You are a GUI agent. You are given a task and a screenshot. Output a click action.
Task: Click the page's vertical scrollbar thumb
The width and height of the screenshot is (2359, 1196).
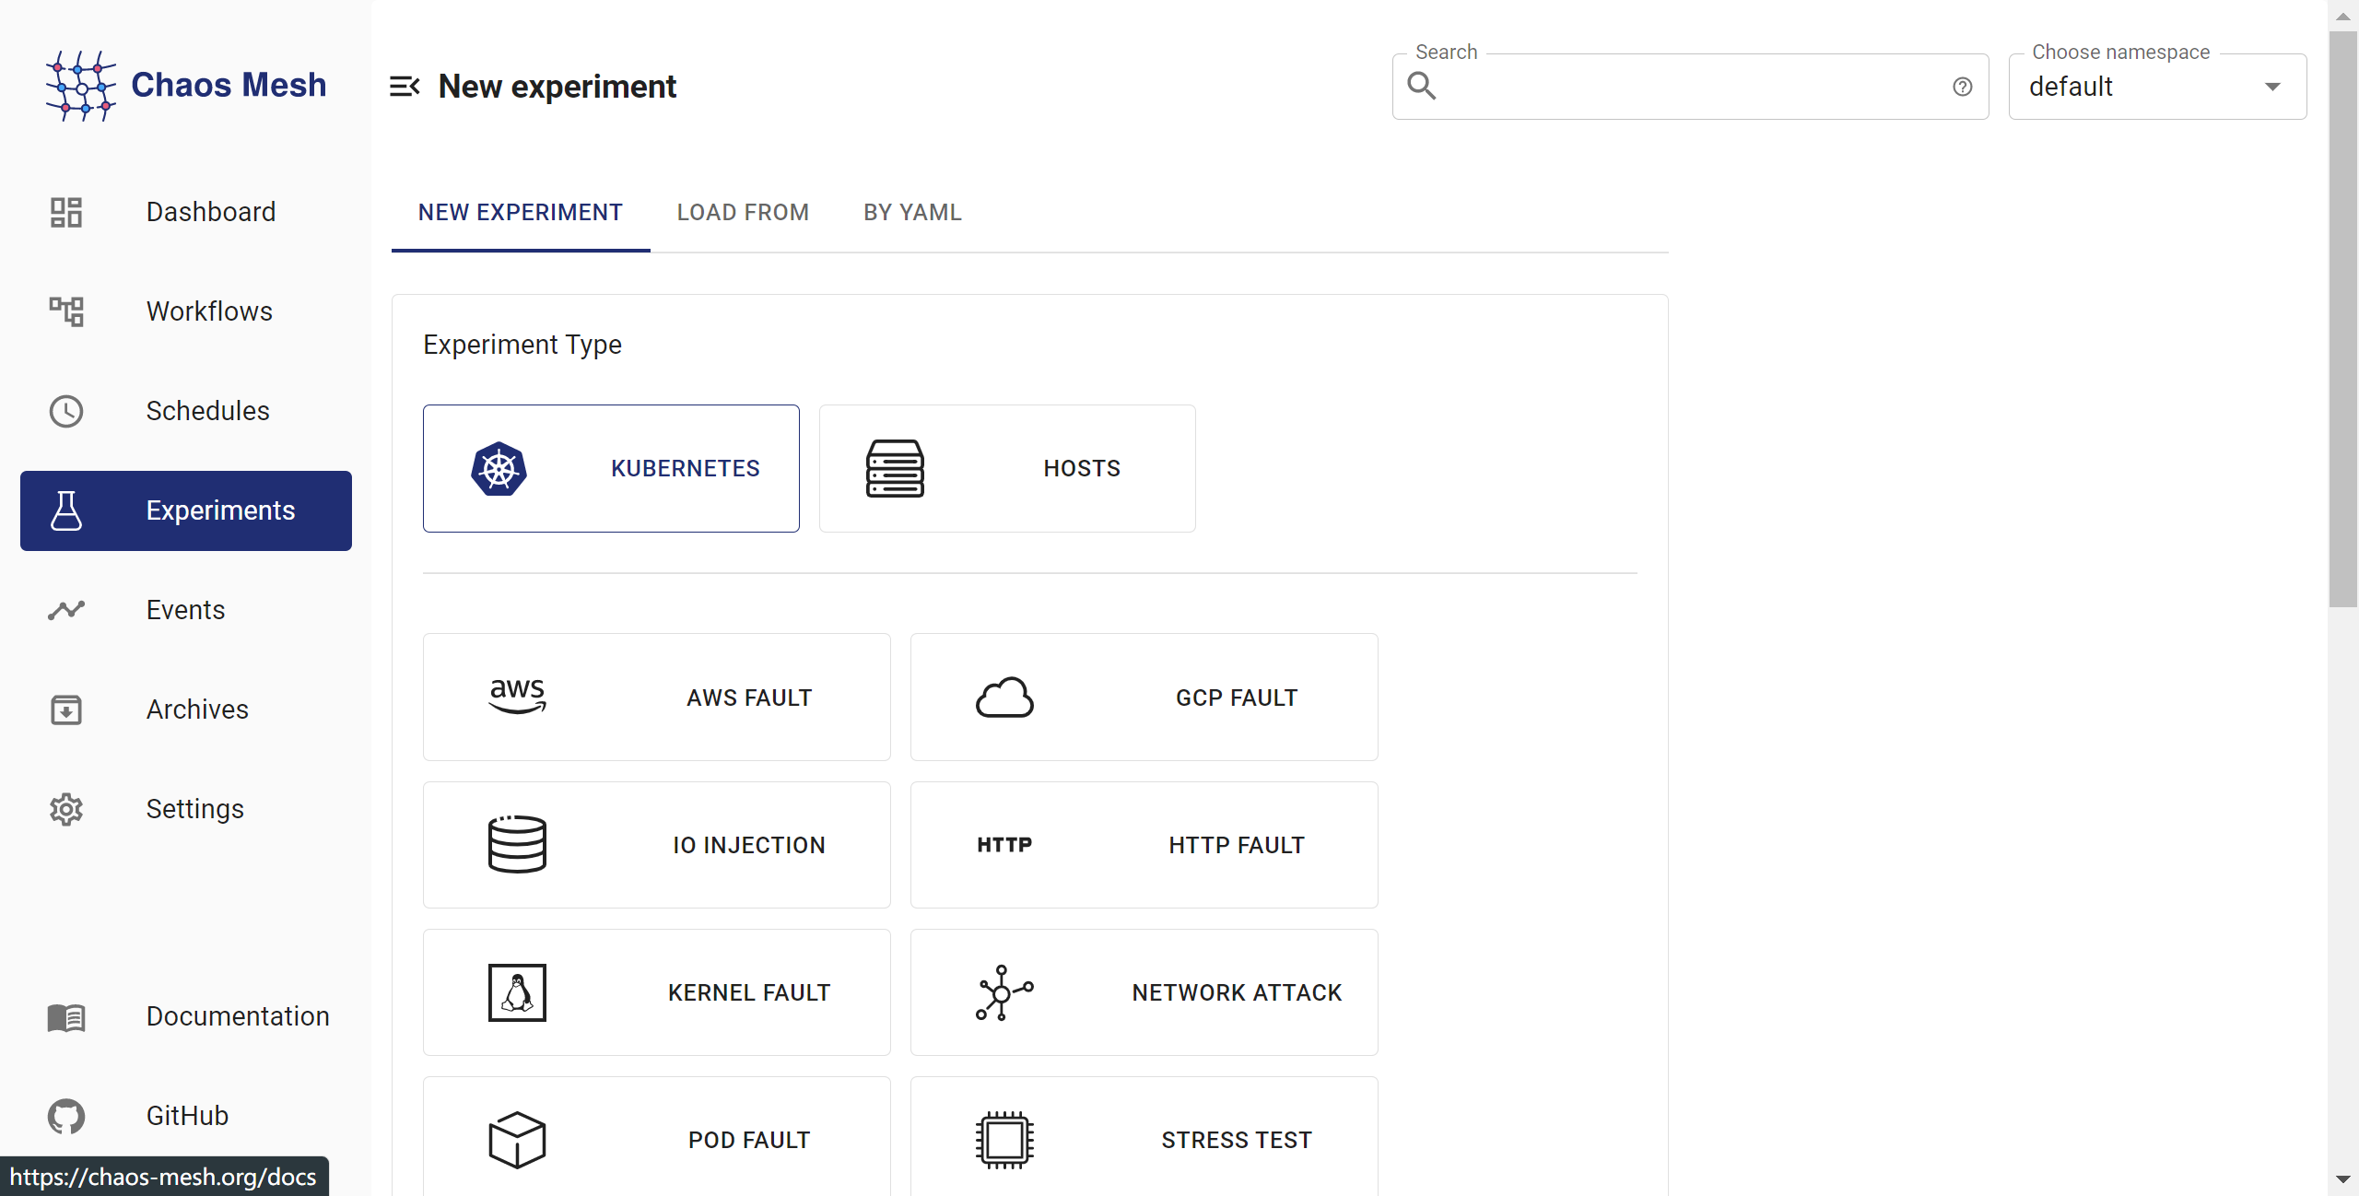pos(2342,319)
